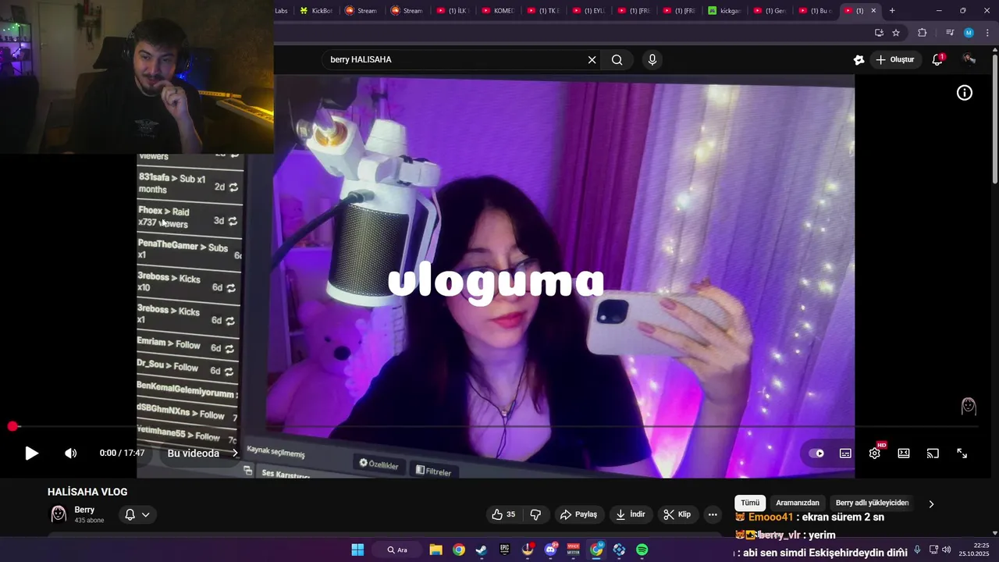
Task: Click the HALİSAHA VLOG title text
Action: 87,492
